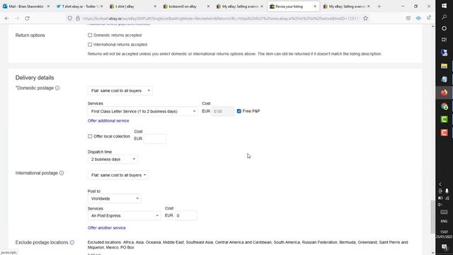Image resolution: width=453 pixels, height=255 pixels.
Task: Click ENG language indicator in taskbar
Action: pyautogui.click(x=444, y=221)
